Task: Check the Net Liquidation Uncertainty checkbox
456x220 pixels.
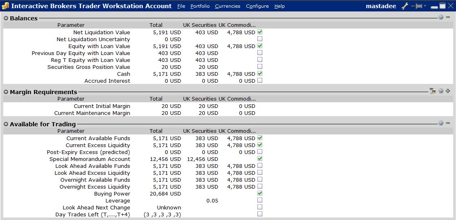Action: click(260, 39)
